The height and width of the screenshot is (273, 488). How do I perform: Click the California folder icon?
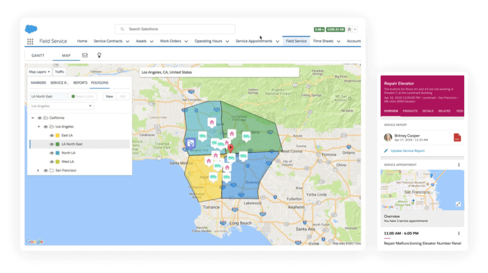(x=46, y=118)
